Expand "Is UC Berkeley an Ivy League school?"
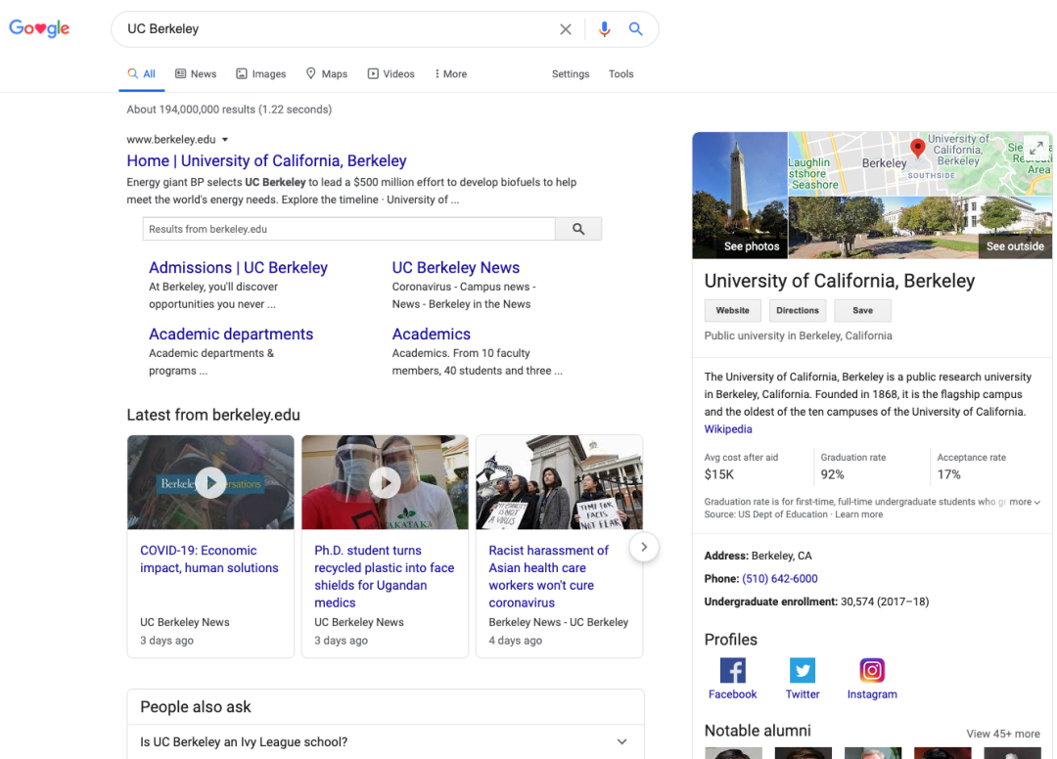1057x759 pixels. click(621, 741)
